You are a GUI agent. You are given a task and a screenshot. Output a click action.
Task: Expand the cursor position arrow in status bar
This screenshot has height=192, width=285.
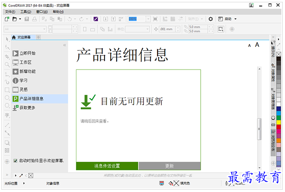click(24, 183)
